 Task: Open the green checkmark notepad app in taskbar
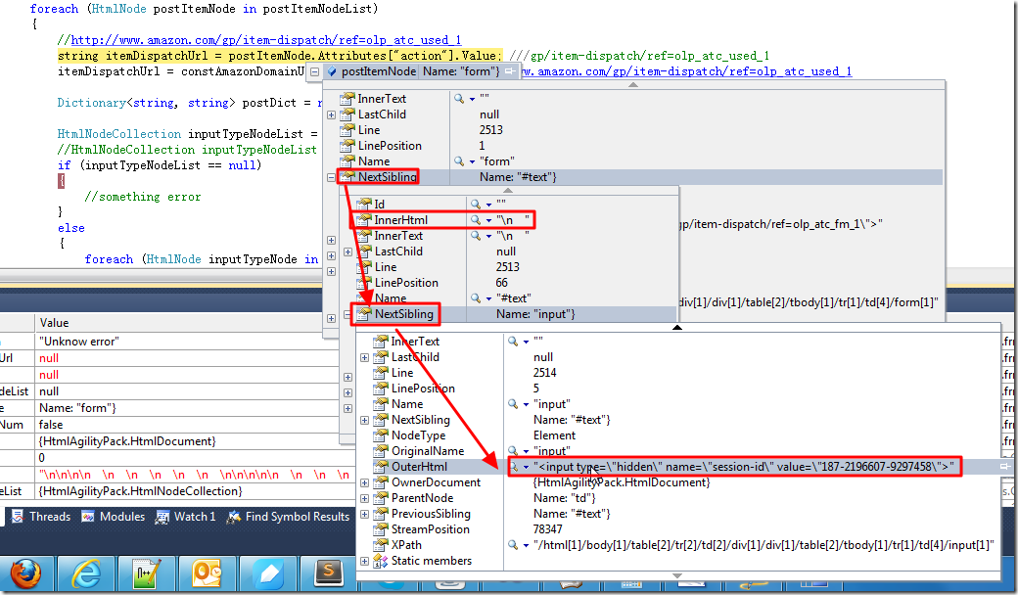[147, 574]
